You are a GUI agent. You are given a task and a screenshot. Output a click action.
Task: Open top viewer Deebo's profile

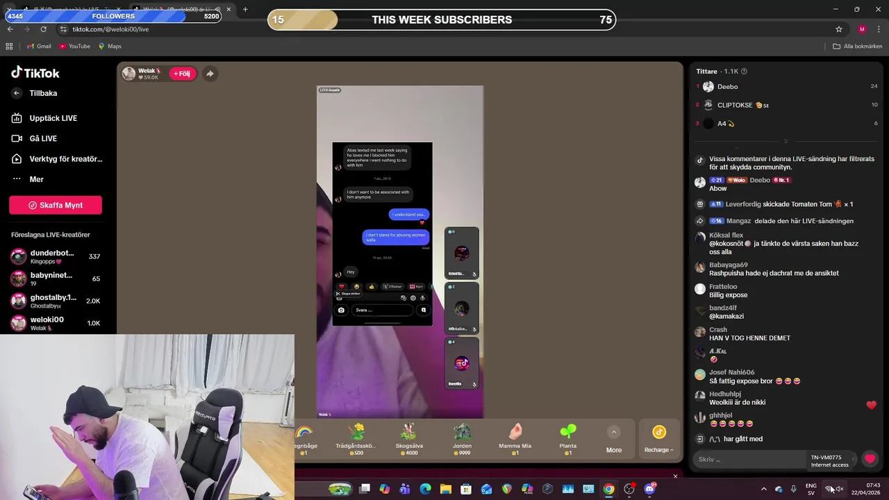[727, 87]
